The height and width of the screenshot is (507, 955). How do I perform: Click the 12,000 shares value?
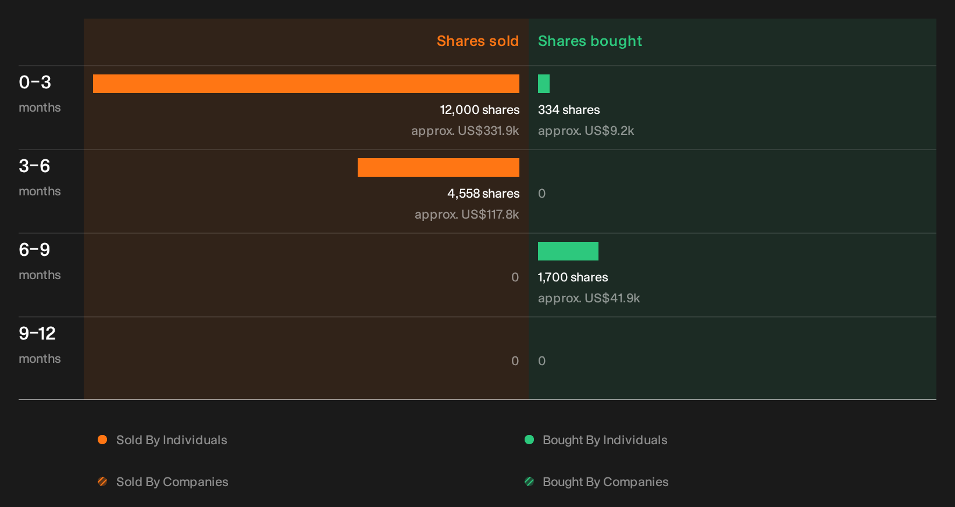(x=480, y=110)
